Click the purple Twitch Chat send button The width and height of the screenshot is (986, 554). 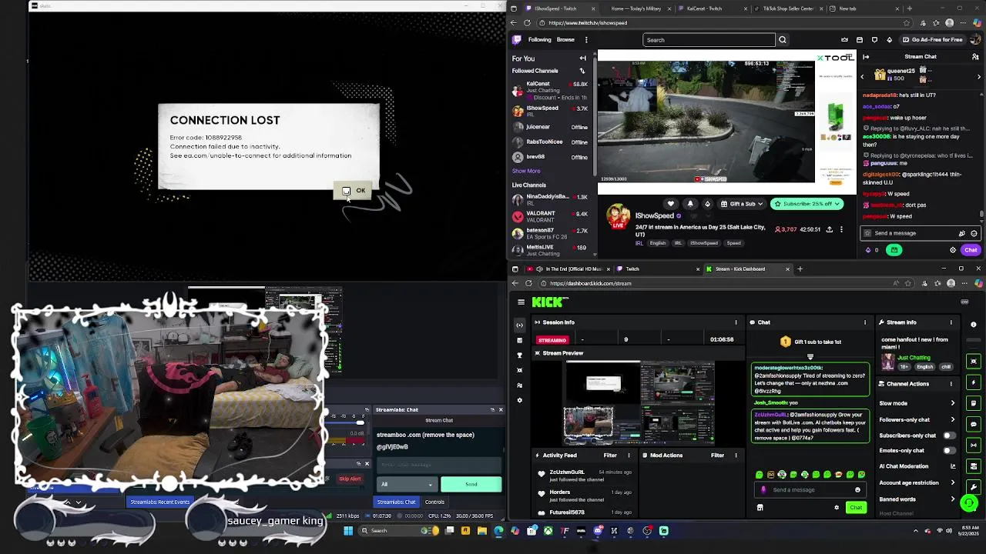971,250
